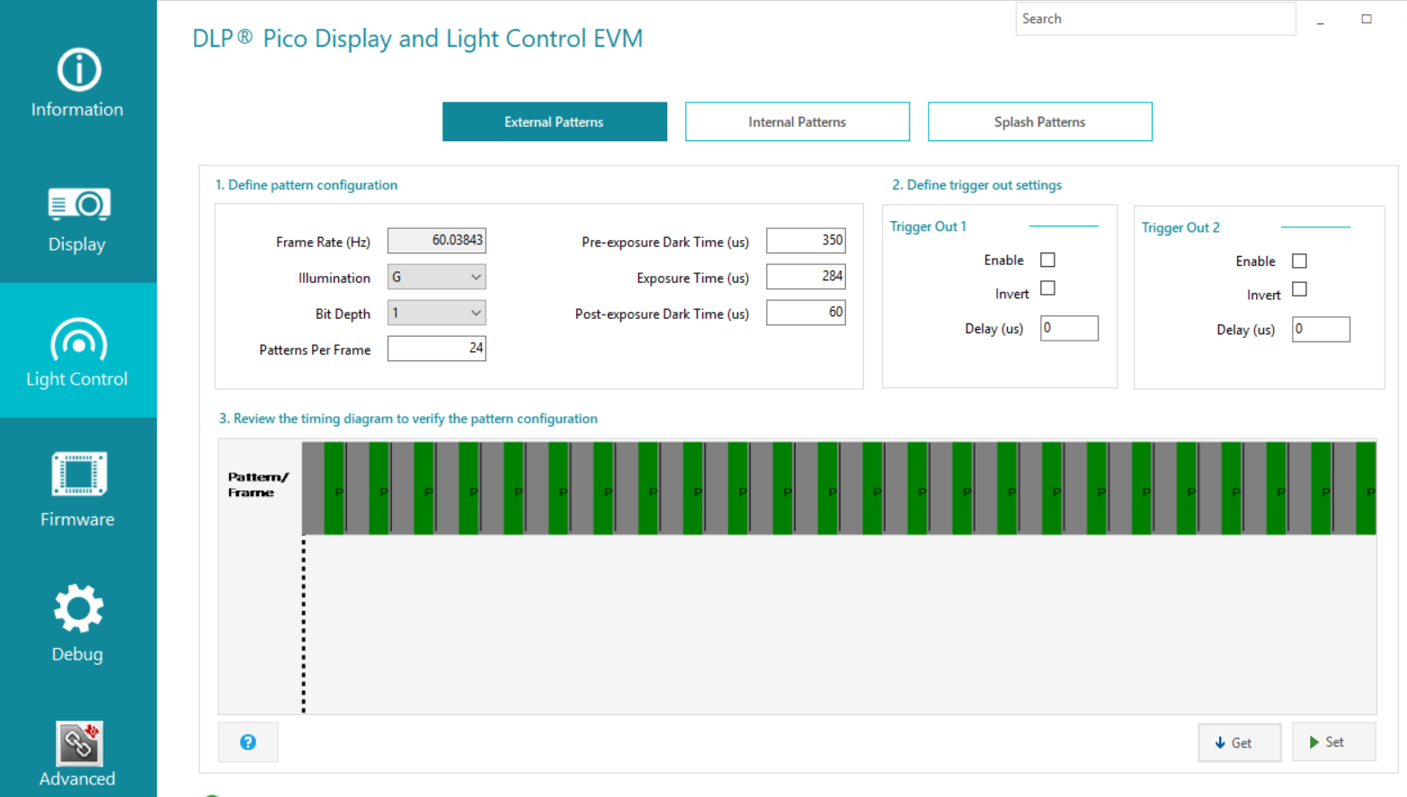Image resolution: width=1407 pixels, height=797 pixels.
Task: Click the Patterns Per Frame field
Action: click(437, 349)
